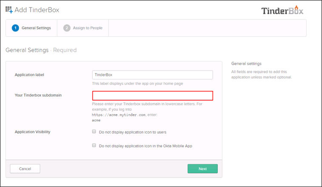The width and height of the screenshot is (322, 187).
Task: Click the 'Application label' field caption
Action: click(x=29, y=75)
